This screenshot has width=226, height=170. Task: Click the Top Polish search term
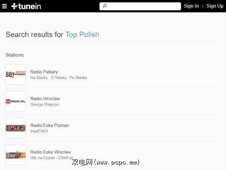coord(82,34)
